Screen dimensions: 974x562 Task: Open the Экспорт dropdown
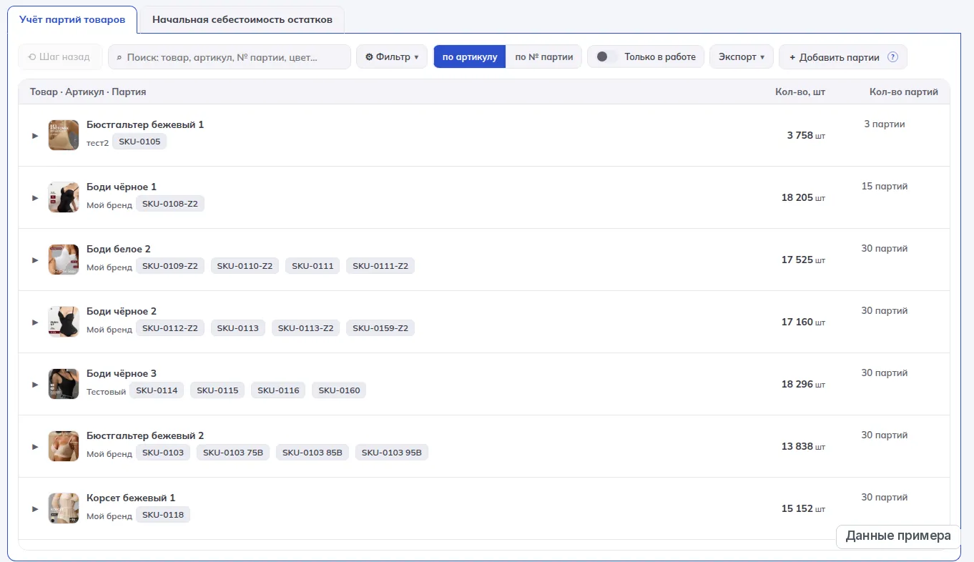742,57
